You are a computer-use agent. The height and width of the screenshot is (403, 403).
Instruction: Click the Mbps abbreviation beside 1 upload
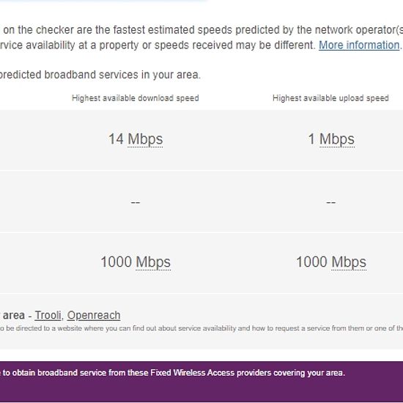tap(337, 139)
